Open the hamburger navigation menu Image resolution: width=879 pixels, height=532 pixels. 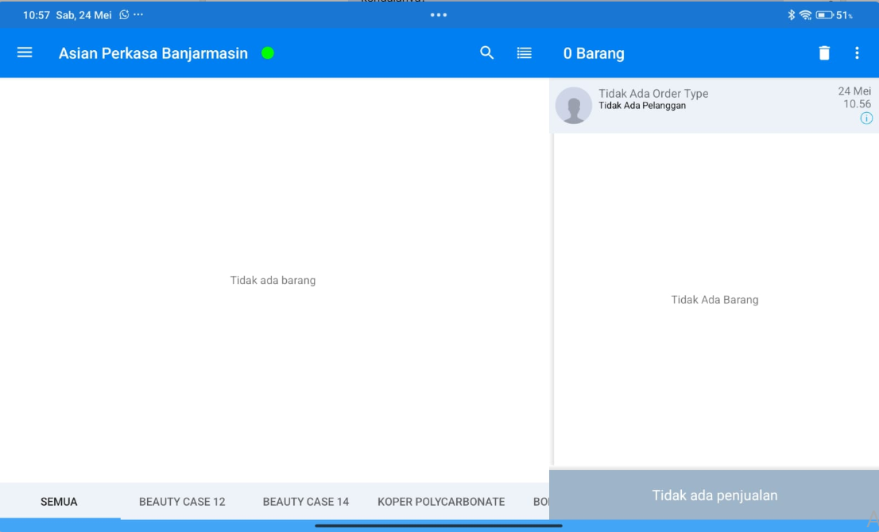[25, 52]
